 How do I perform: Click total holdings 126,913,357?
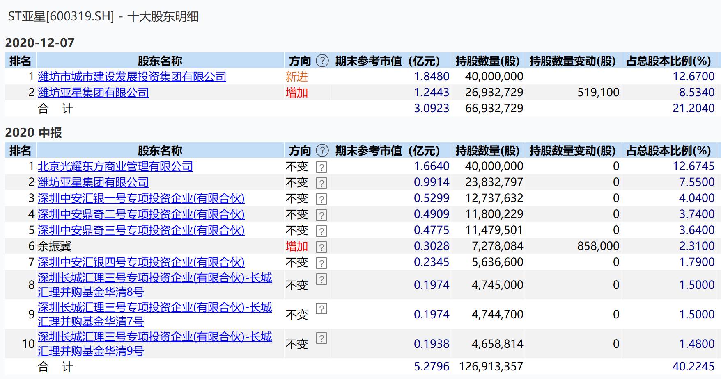tap(491, 366)
